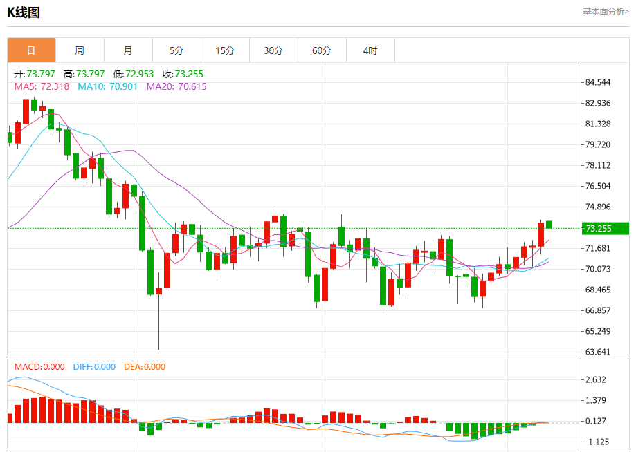The height and width of the screenshot is (452, 636).
Task: Click the green 73.255 current price tag
Action: tap(606, 229)
